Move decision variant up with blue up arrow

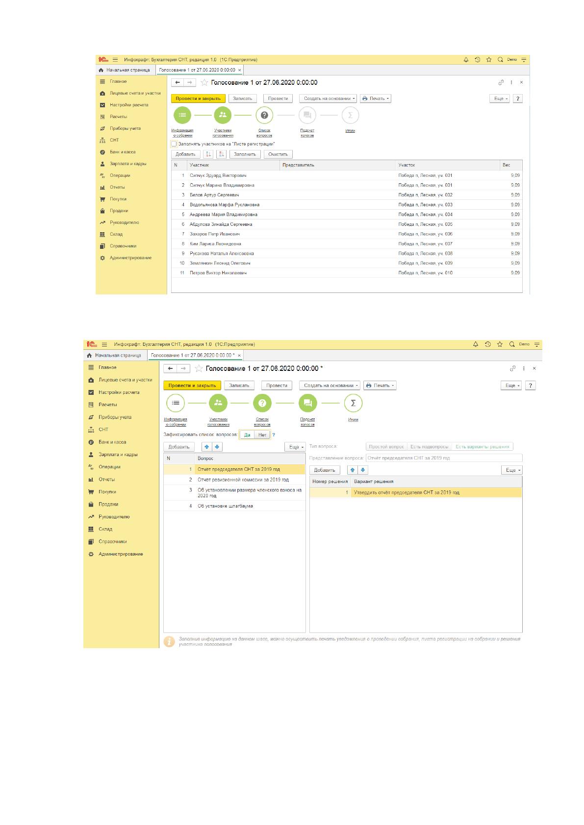tap(352, 470)
